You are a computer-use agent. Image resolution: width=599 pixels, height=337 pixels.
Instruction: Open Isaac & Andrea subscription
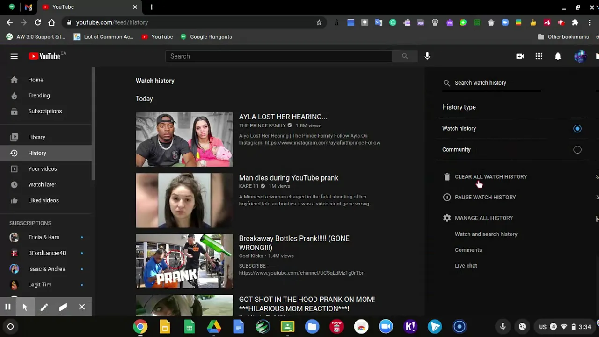[x=46, y=269]
